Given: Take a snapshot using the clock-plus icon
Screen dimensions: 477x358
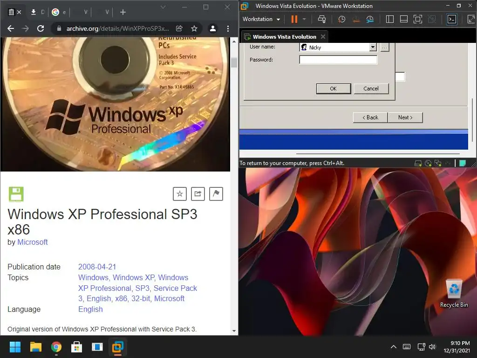Looking at the screenshot, I should [x=341, y=19].
